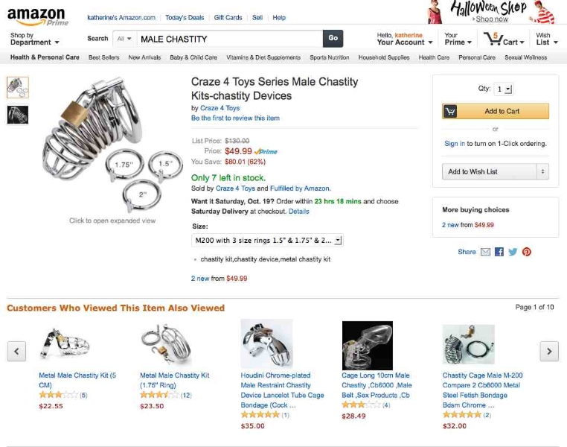Image resolution: width=567 pixels, height=447 pixels.
Task: Open the shopping cart icon
Action: pyautogui.click(x=500, y=39)
